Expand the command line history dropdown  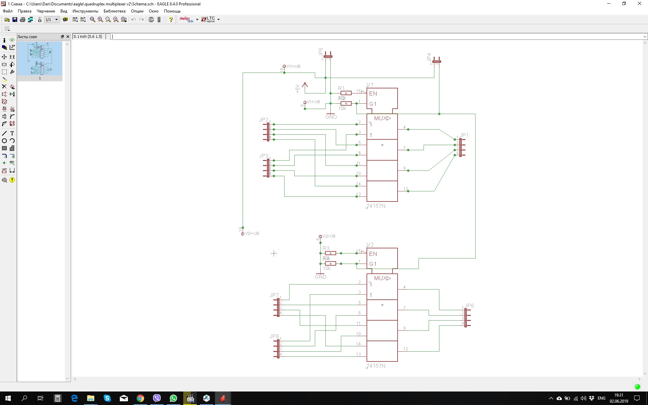coord(645,36)
